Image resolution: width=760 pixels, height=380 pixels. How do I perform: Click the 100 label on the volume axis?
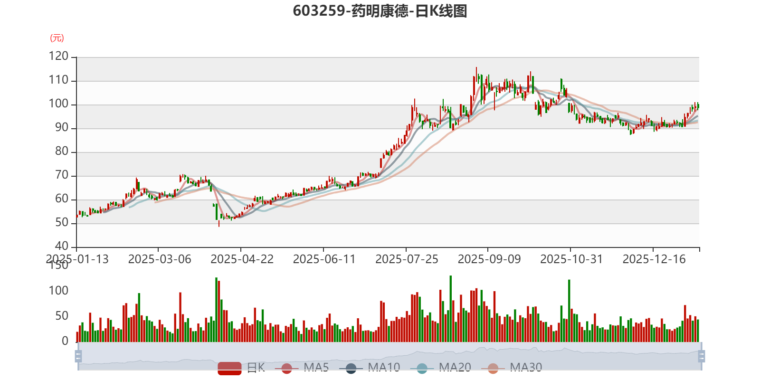58,290
